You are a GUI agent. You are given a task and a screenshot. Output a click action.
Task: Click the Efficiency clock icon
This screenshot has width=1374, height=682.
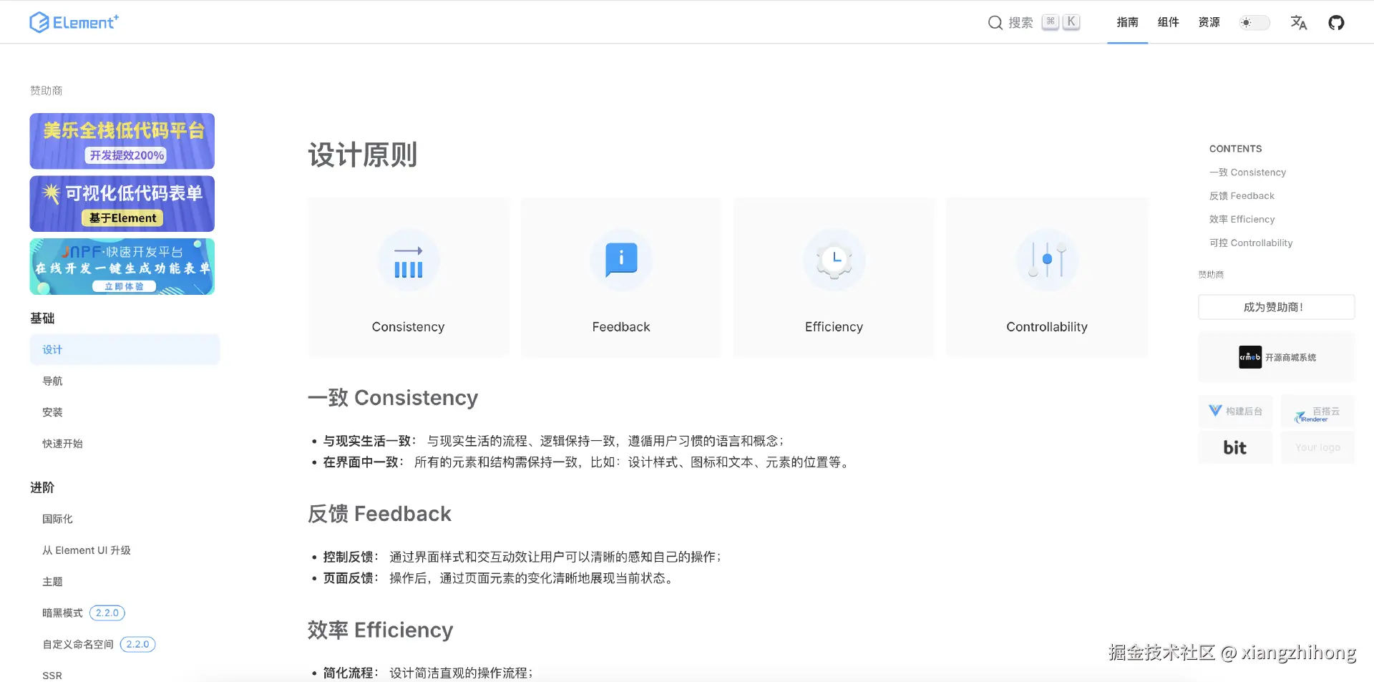834,260
